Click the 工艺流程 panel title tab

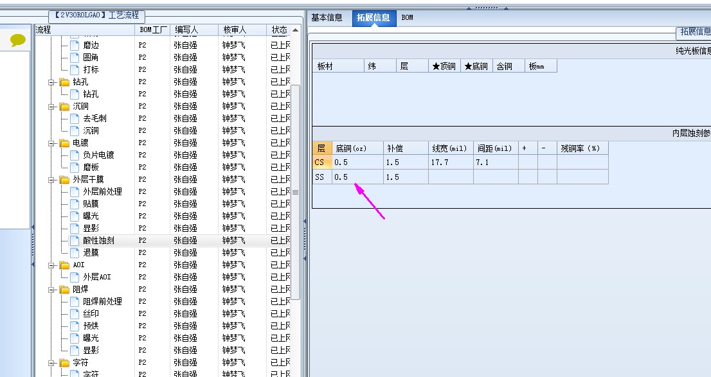pyautogui.click(x=96, y=15)
